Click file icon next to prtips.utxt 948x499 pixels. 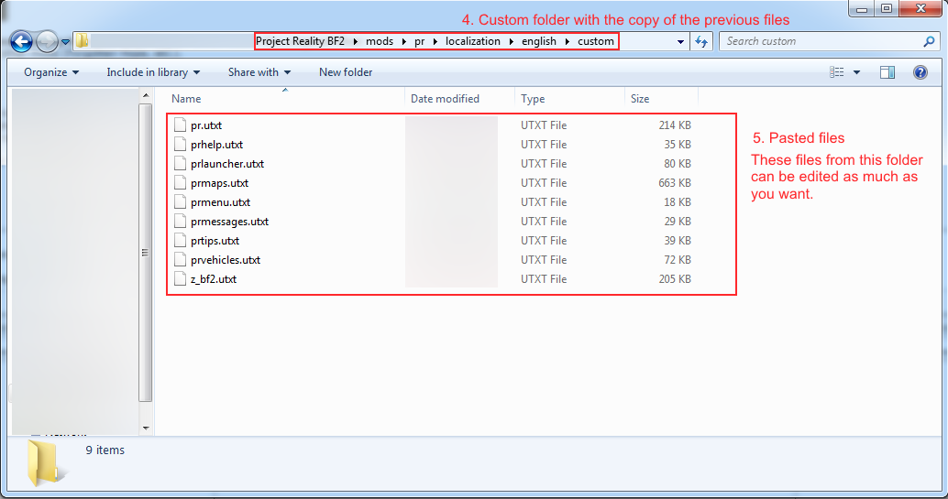coord(180,241)
